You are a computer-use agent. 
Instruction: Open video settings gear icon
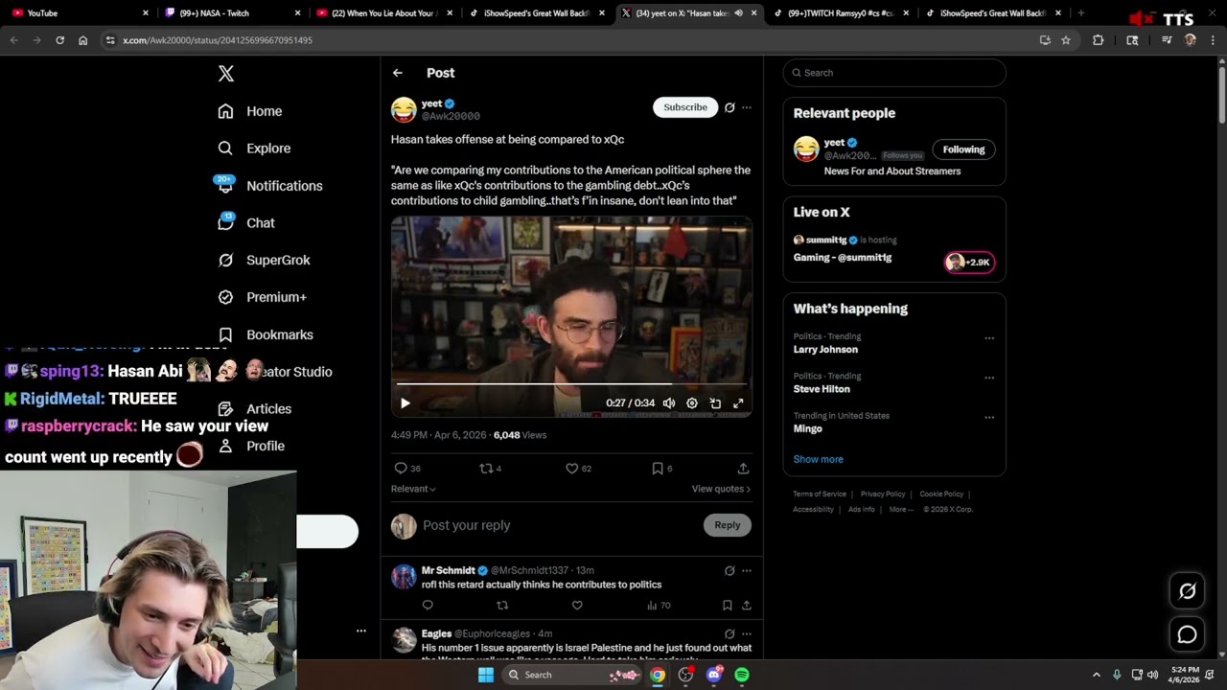point(692,403)
